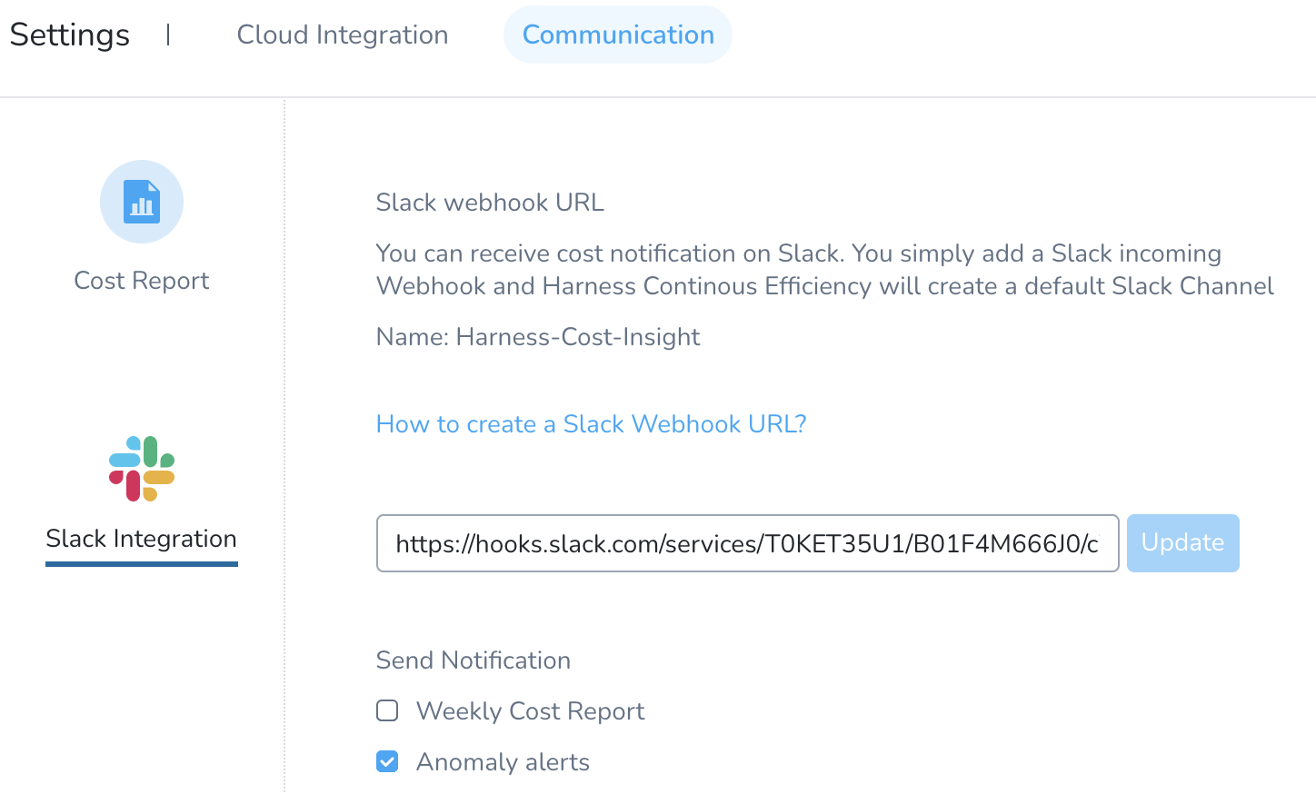Open the Cloud Integration tab

click(343, 35)
